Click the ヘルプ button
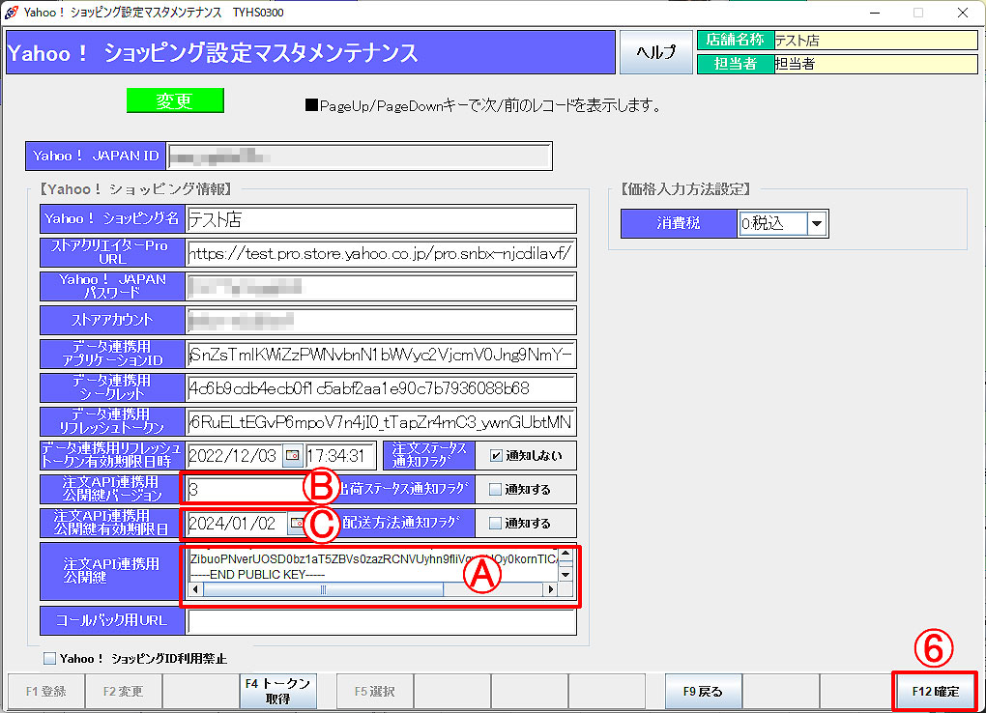This screenshot has width=986, height=713. tap(655, 52)
